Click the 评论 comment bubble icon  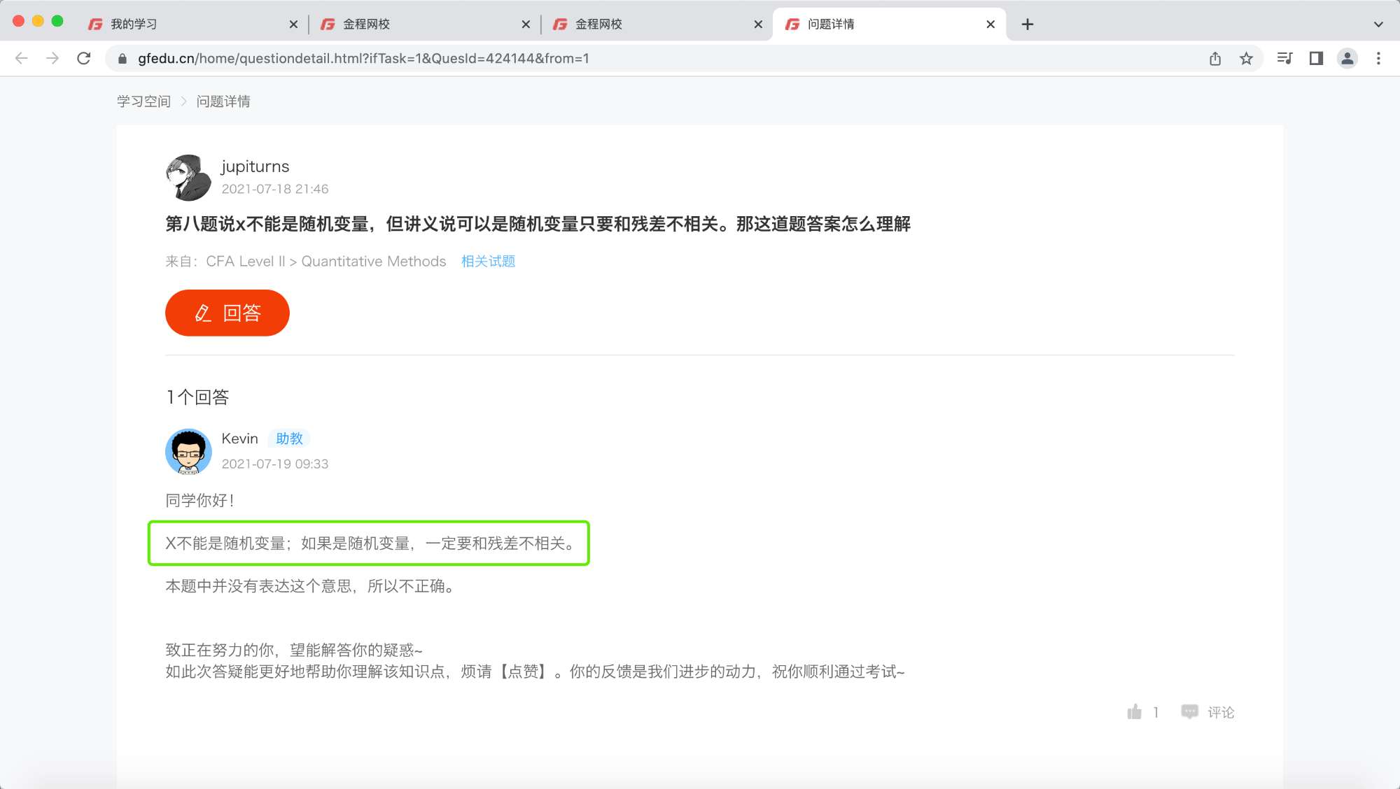pos(1189,712)
